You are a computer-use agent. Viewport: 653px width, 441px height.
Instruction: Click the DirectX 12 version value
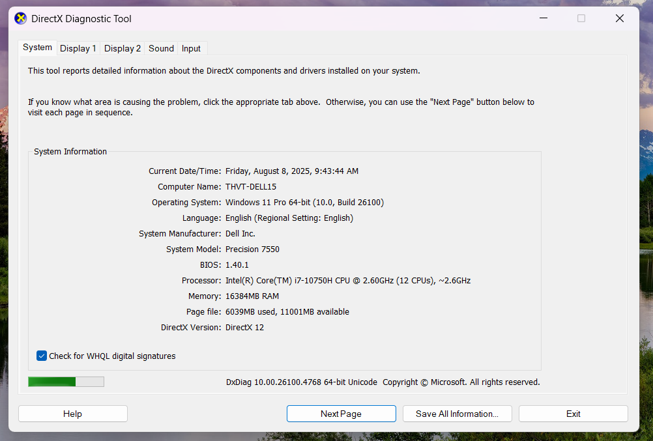[244, 327]
